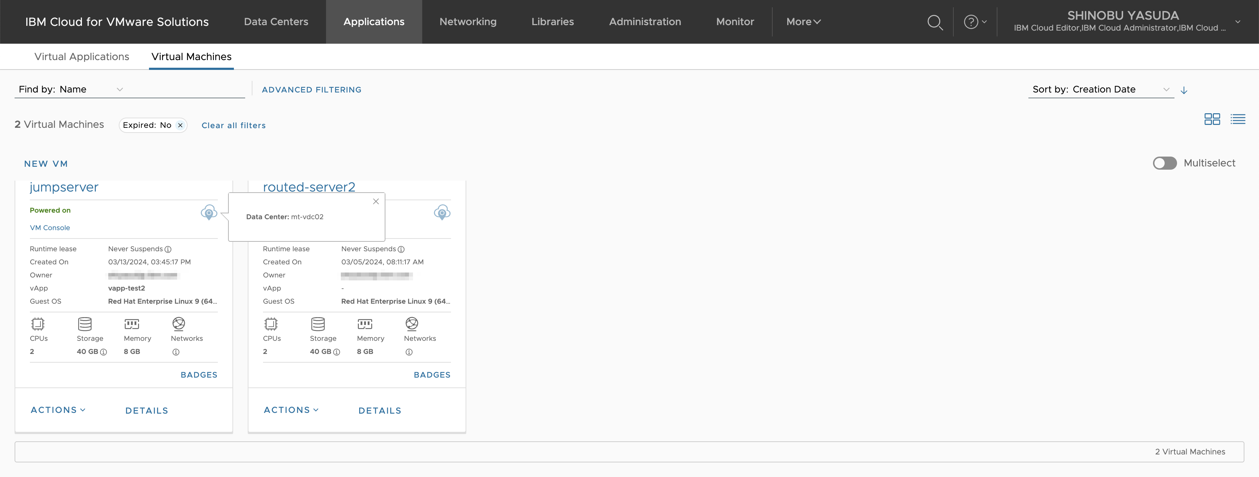This screenshot has height=477, width=1259.
Task: Open Sort by Creation Date dropdown
Action: tap(1101, 90)
